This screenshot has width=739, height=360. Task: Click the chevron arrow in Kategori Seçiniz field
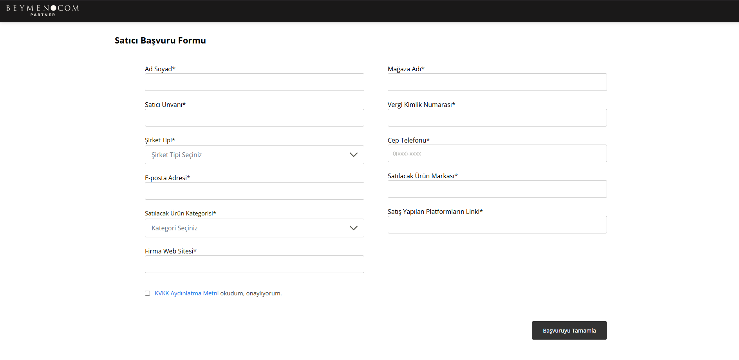click(353, 228)
